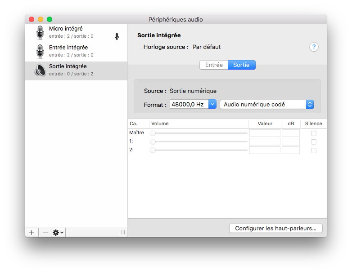This screenshot has height=273, width=352.
Task: Click the sidebar resize handle icon
Action: (x=123, y=232)
